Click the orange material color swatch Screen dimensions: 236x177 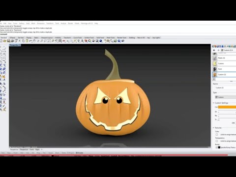tap(227, 107)
